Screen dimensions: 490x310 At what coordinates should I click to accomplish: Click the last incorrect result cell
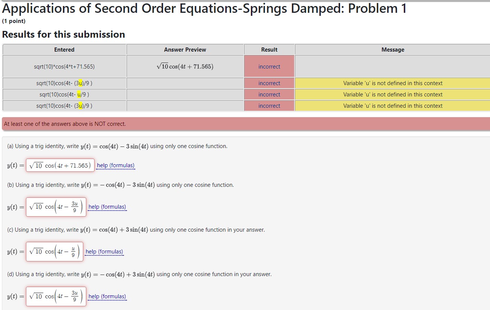[269, 106]
